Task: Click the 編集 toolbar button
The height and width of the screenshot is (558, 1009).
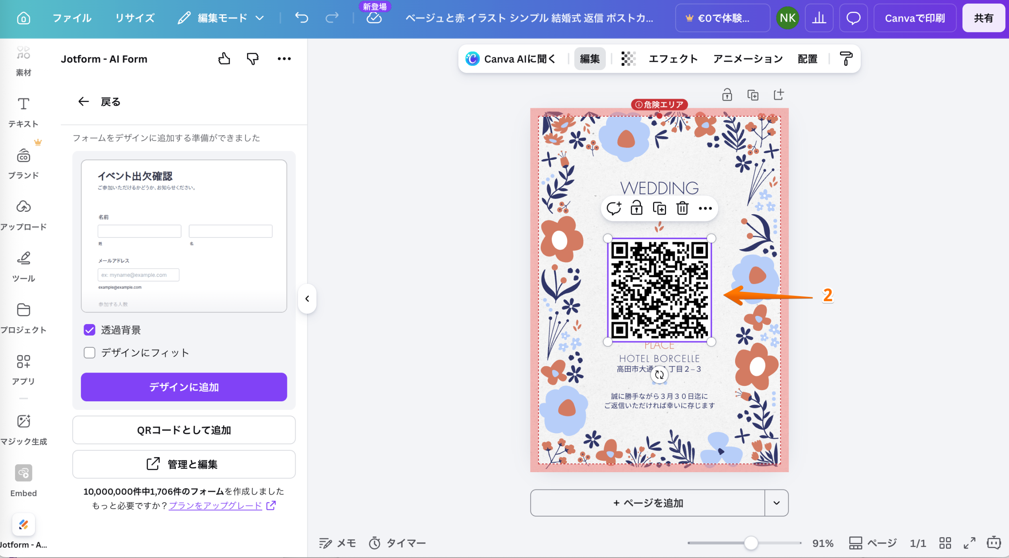Action: coord(590,59)
